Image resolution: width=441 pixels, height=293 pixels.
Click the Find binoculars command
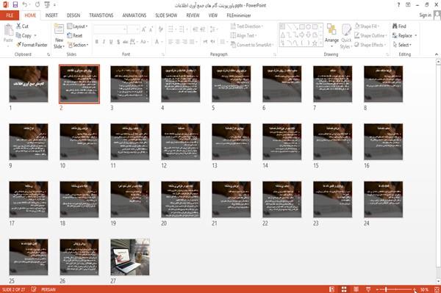click(399, 26)
